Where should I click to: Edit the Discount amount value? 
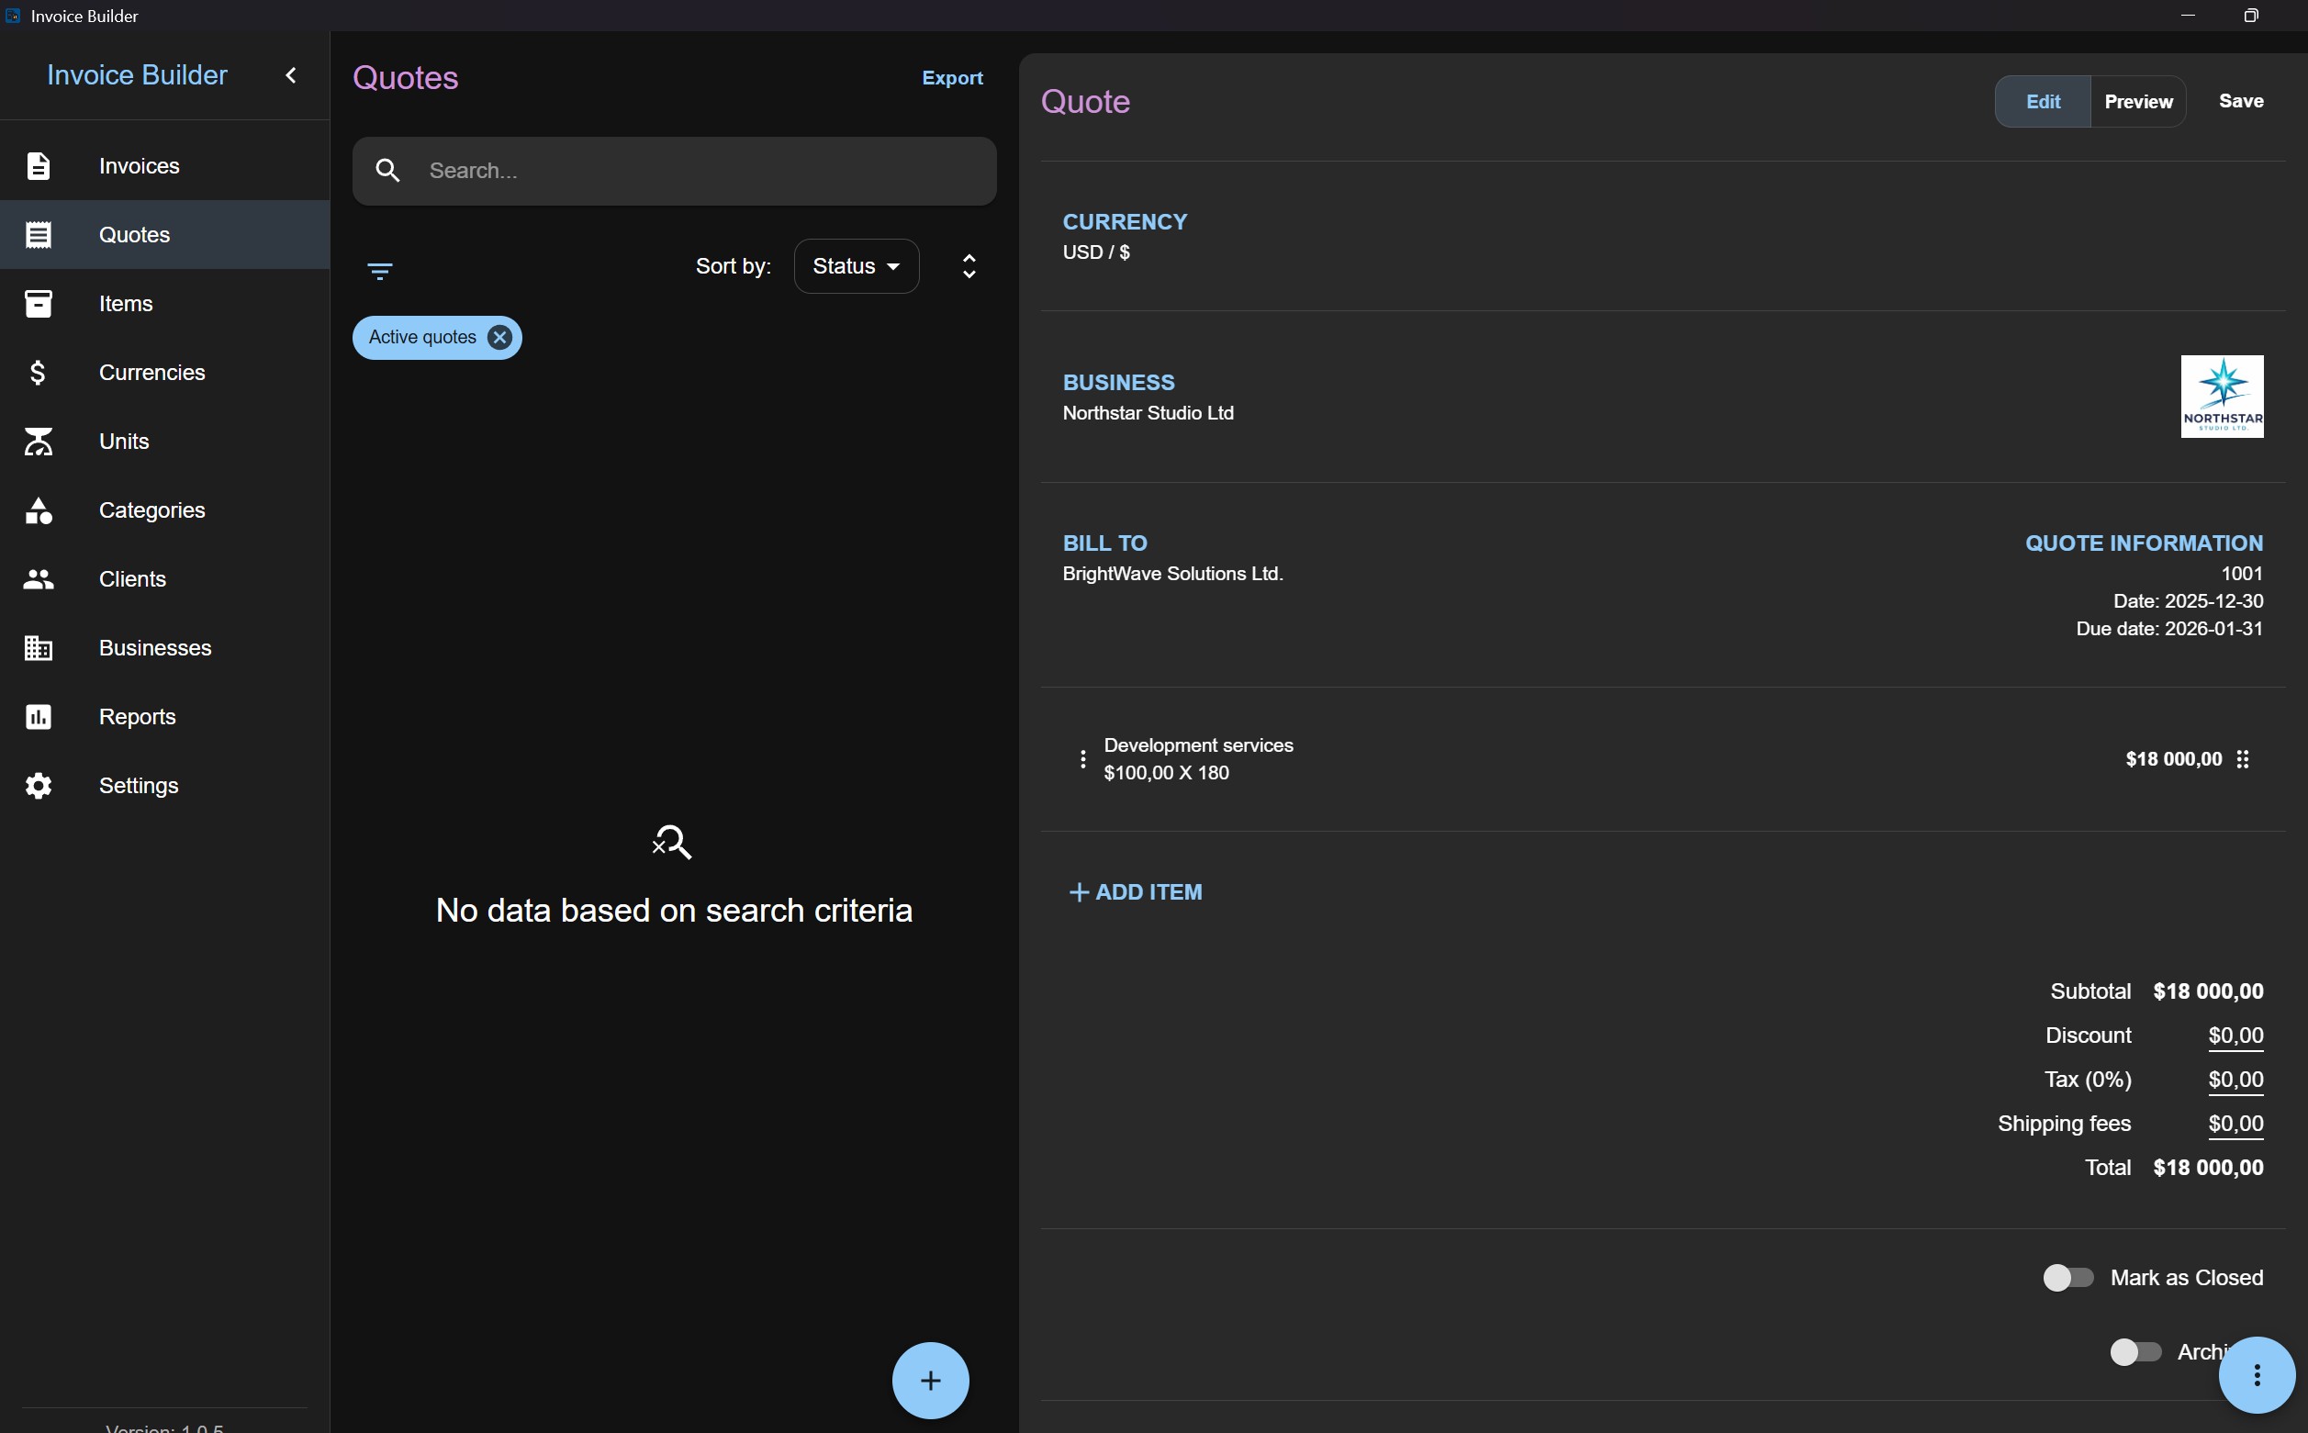click(x=2235, y=1036)
